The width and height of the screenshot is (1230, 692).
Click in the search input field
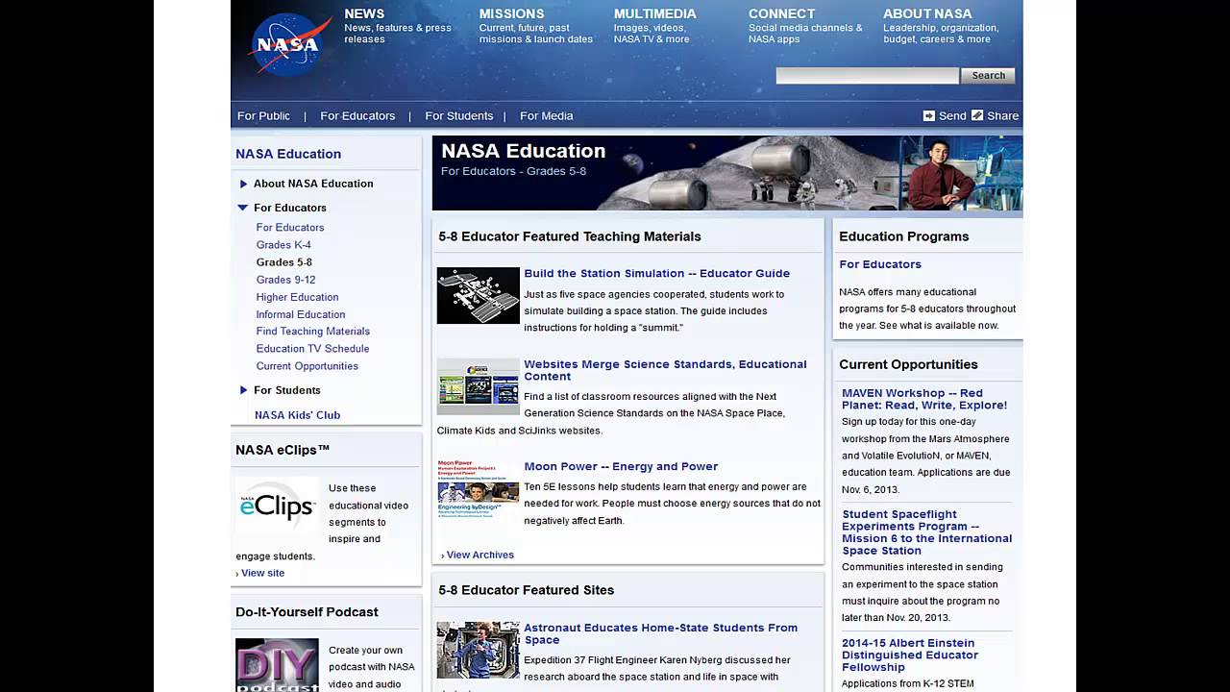(867, 76)
